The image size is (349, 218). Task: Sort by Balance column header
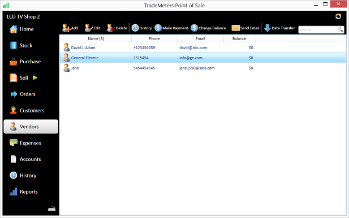click(239, 38)
